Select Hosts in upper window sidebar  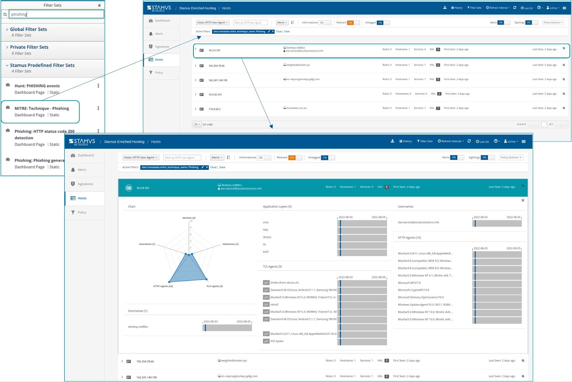point(161,60)
